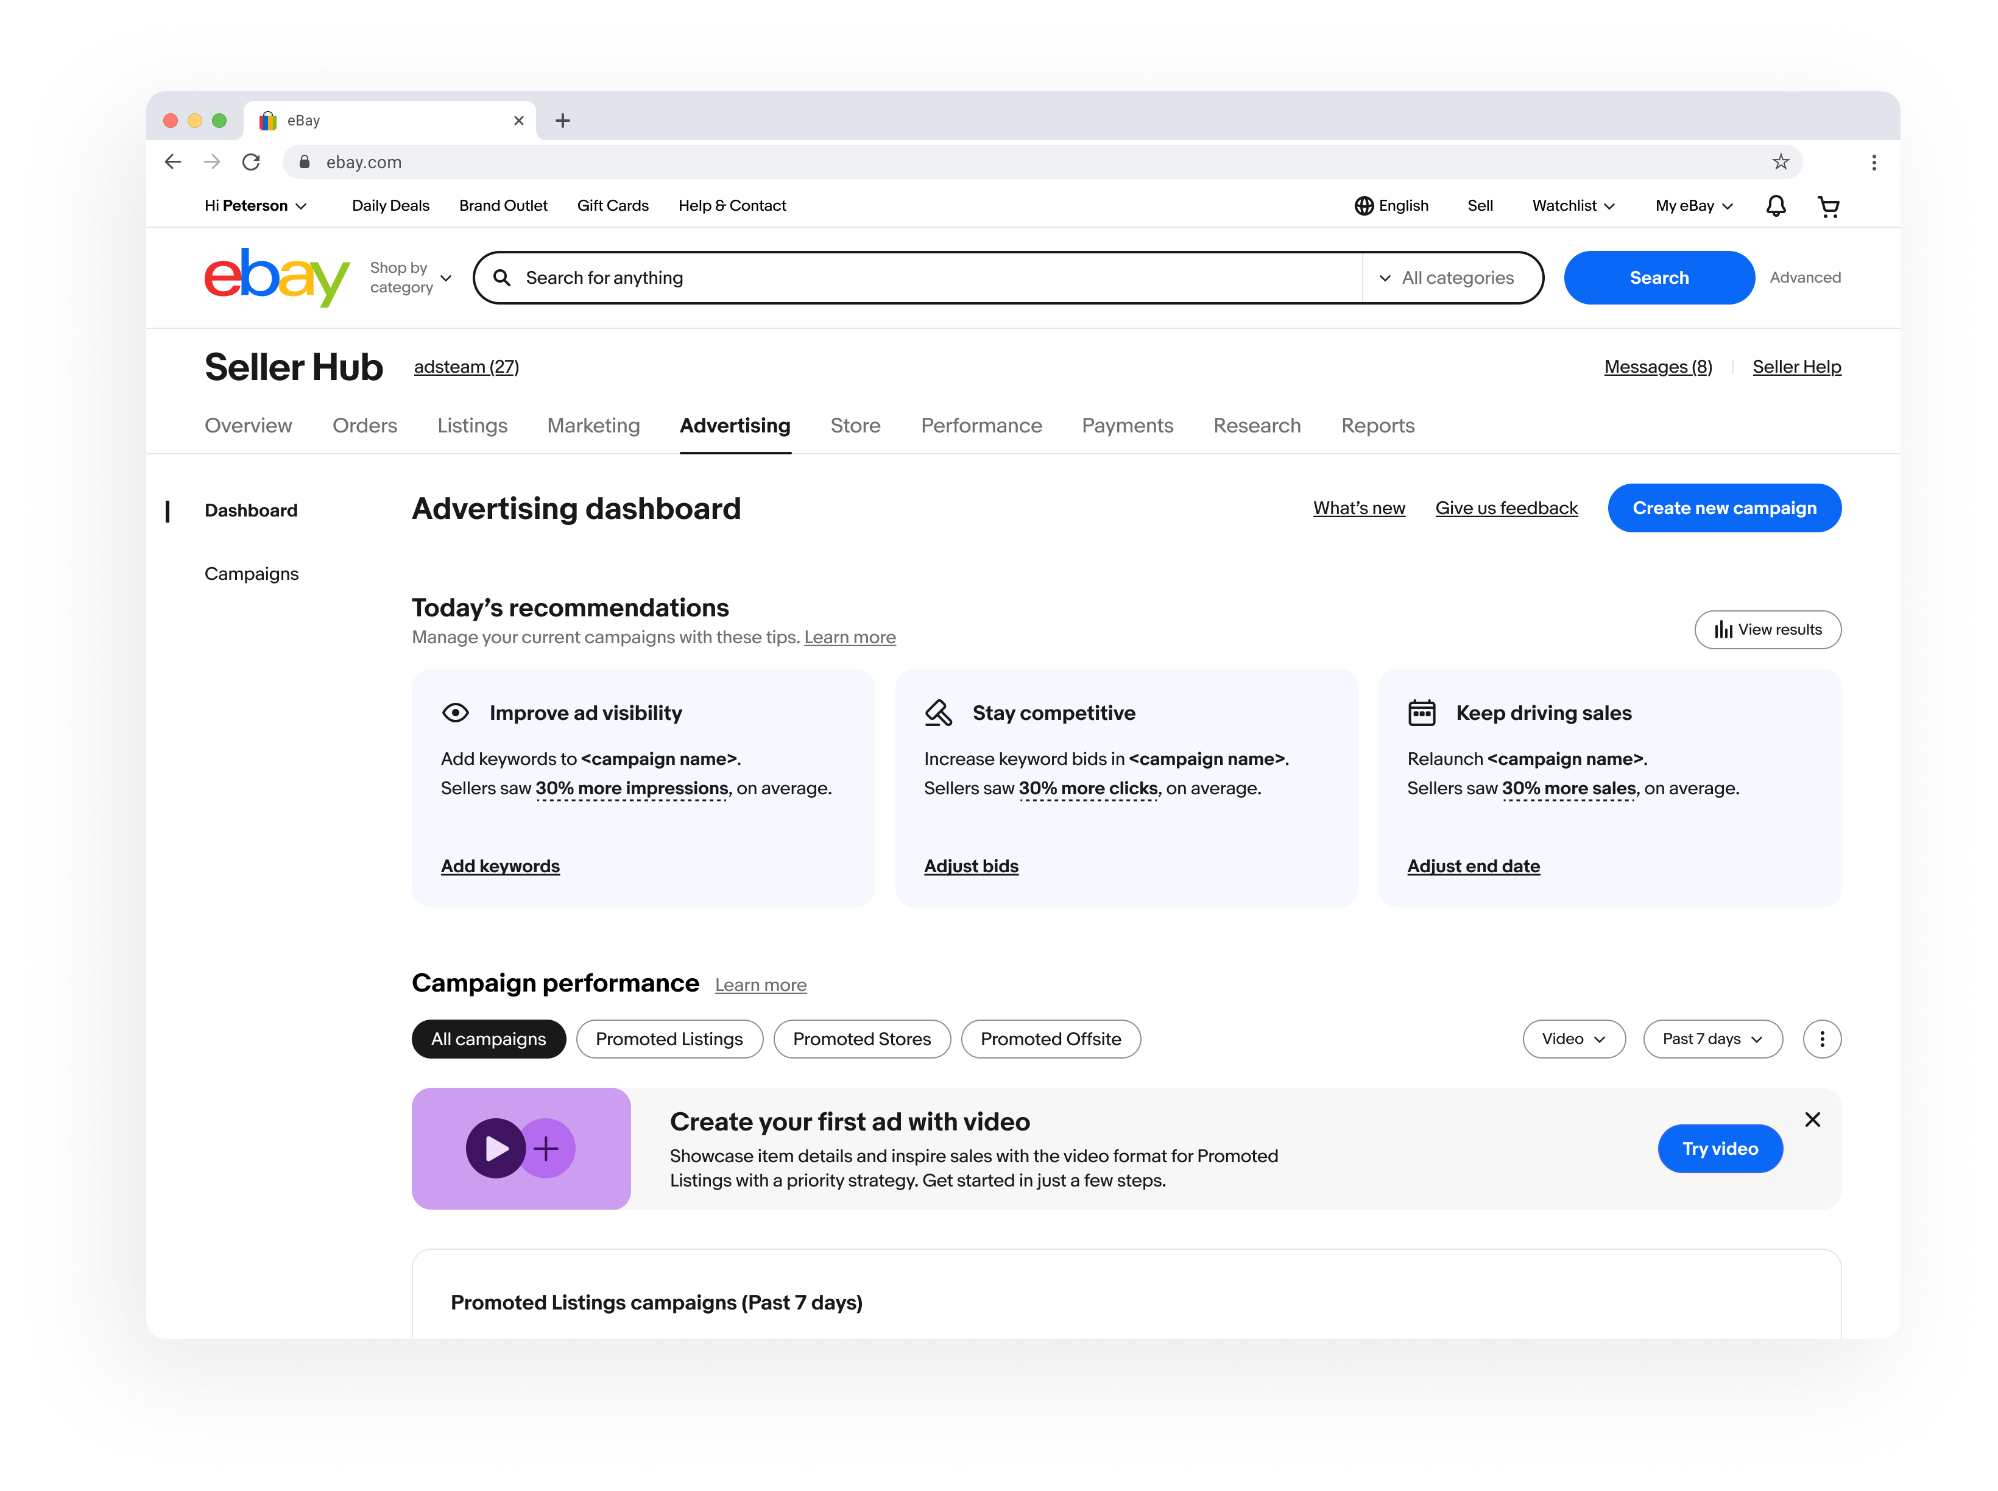Open All categories dropdown in search

pyautogui.click(x=1447, y=278)
